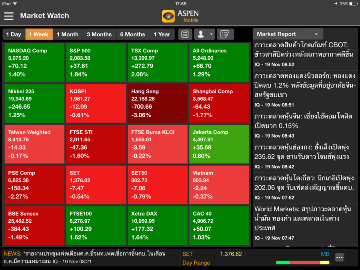Open the Tokyo stocks news from 07:52
The height and width of the screenshot is (270, 360).
tap(305, 188)
